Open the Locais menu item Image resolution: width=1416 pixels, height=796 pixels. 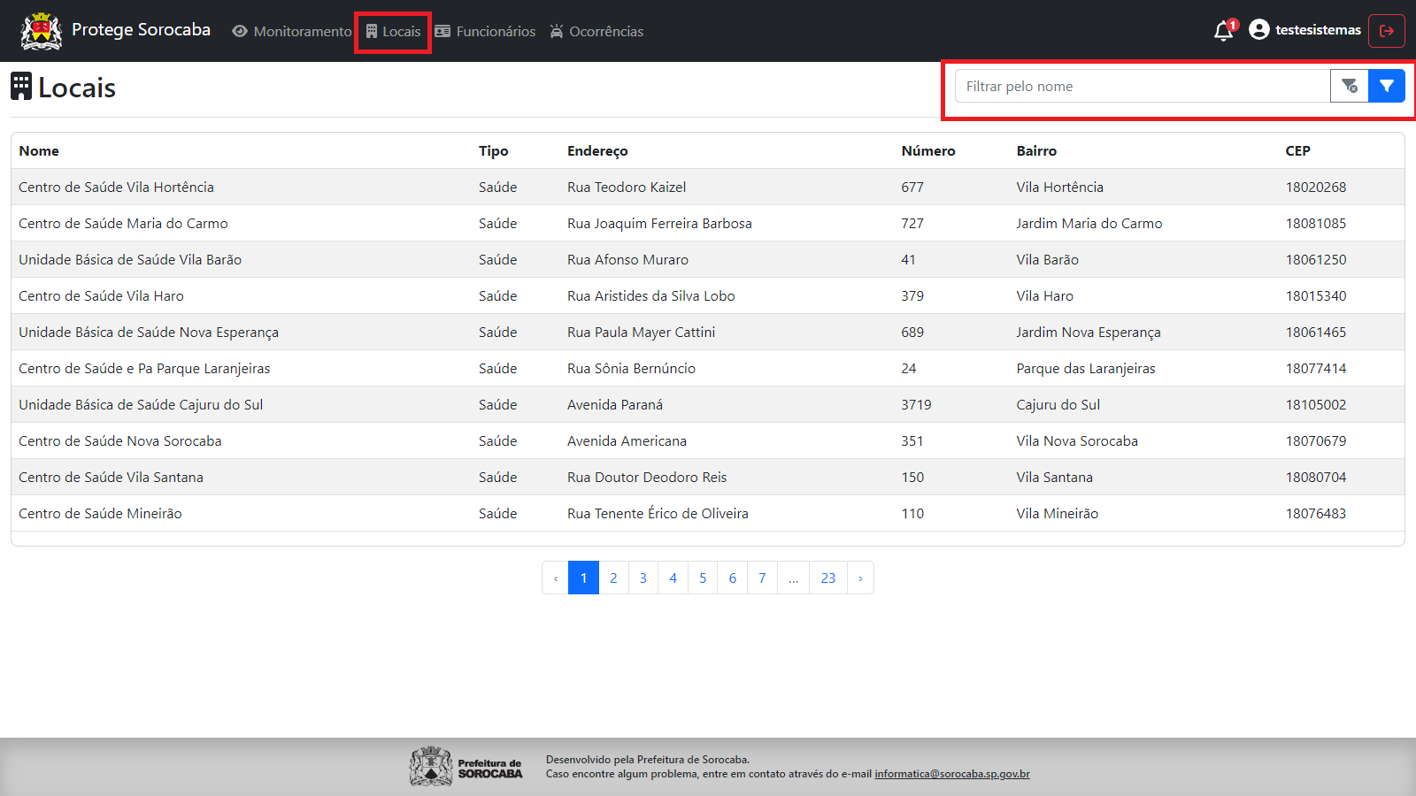(x=393, y=31)
